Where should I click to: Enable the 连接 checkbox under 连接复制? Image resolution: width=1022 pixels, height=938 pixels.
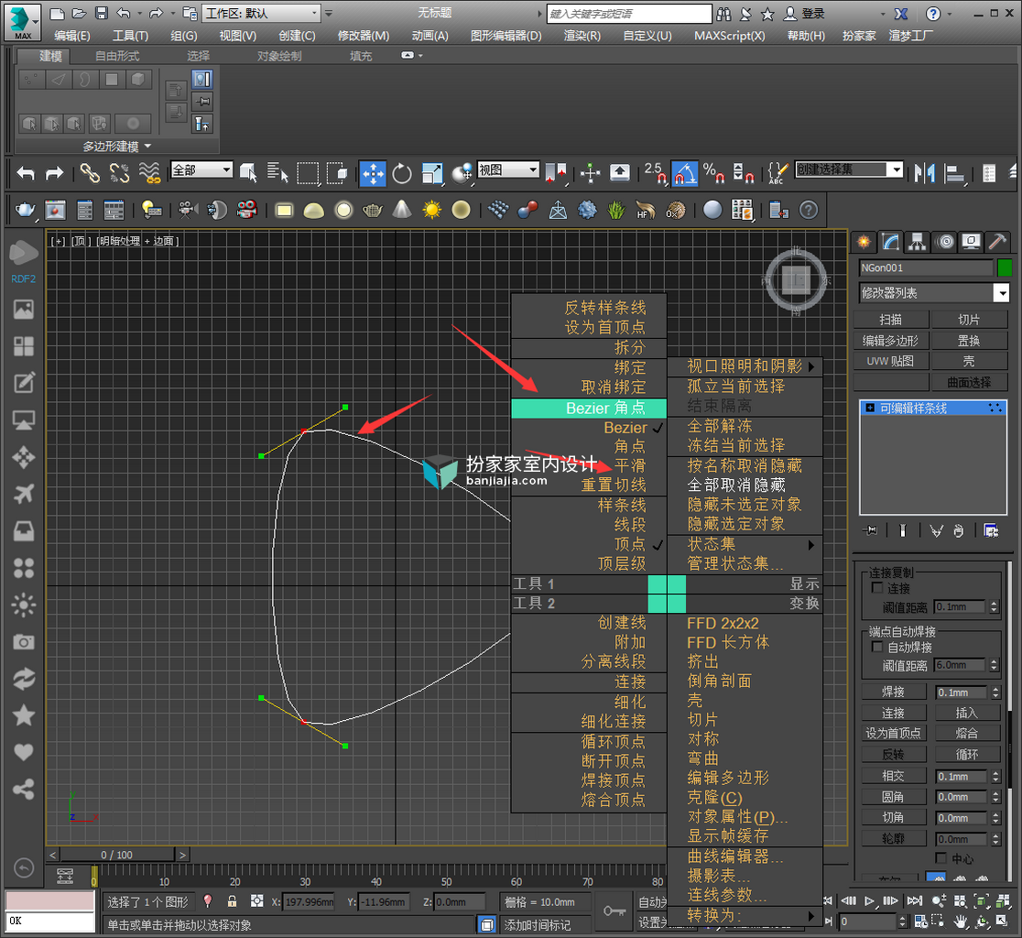(877, 588)
